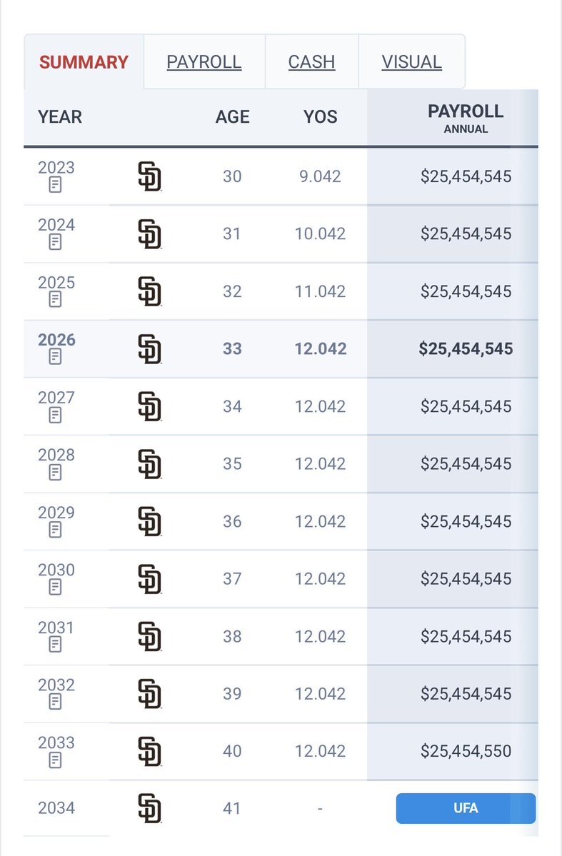Select the VISUAL tab
The height and width of the screenshot is (856, 562).
tap(411, 62)
